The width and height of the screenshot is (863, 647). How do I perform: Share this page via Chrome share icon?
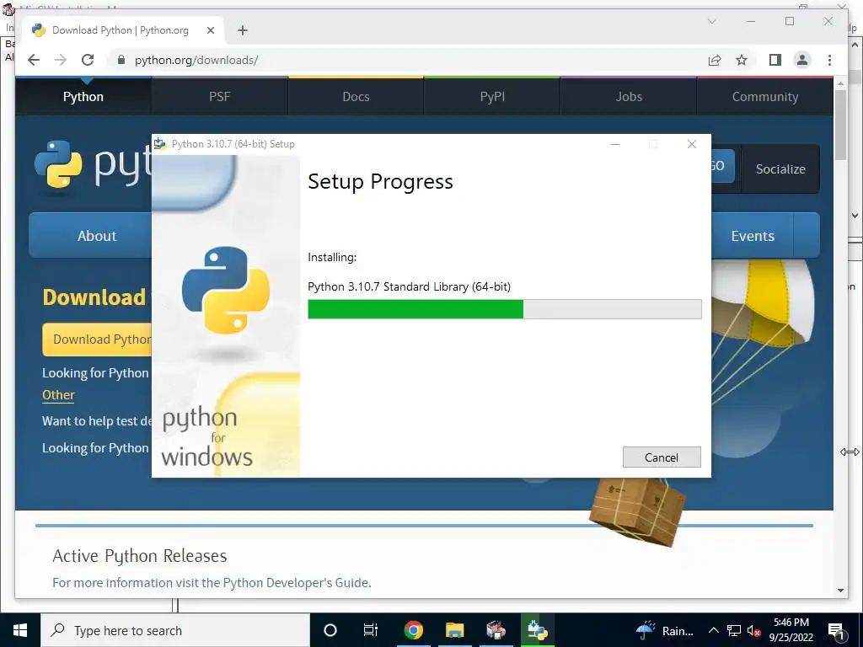[715, 60]
